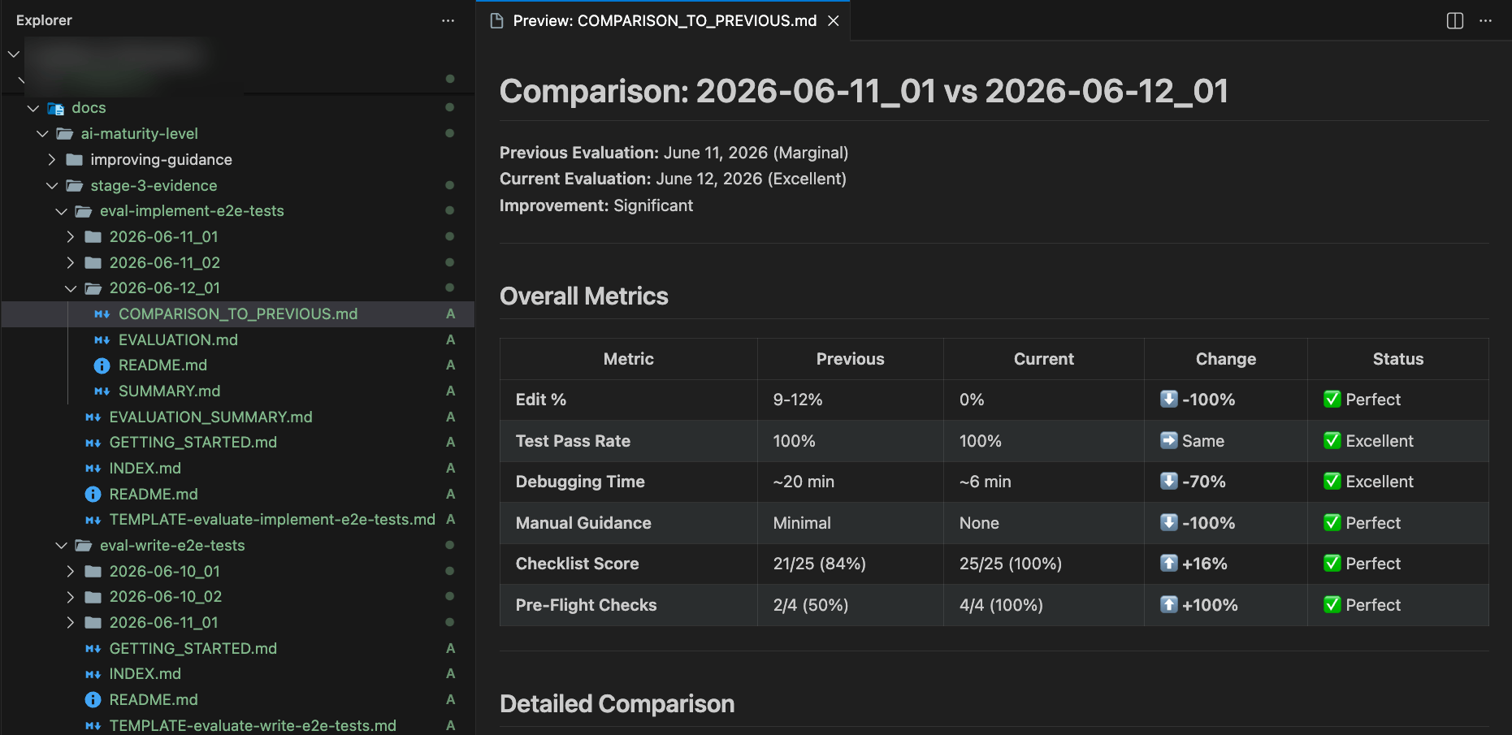Click the '2/4 (50%)' table cell

click(x=850, y=605)
